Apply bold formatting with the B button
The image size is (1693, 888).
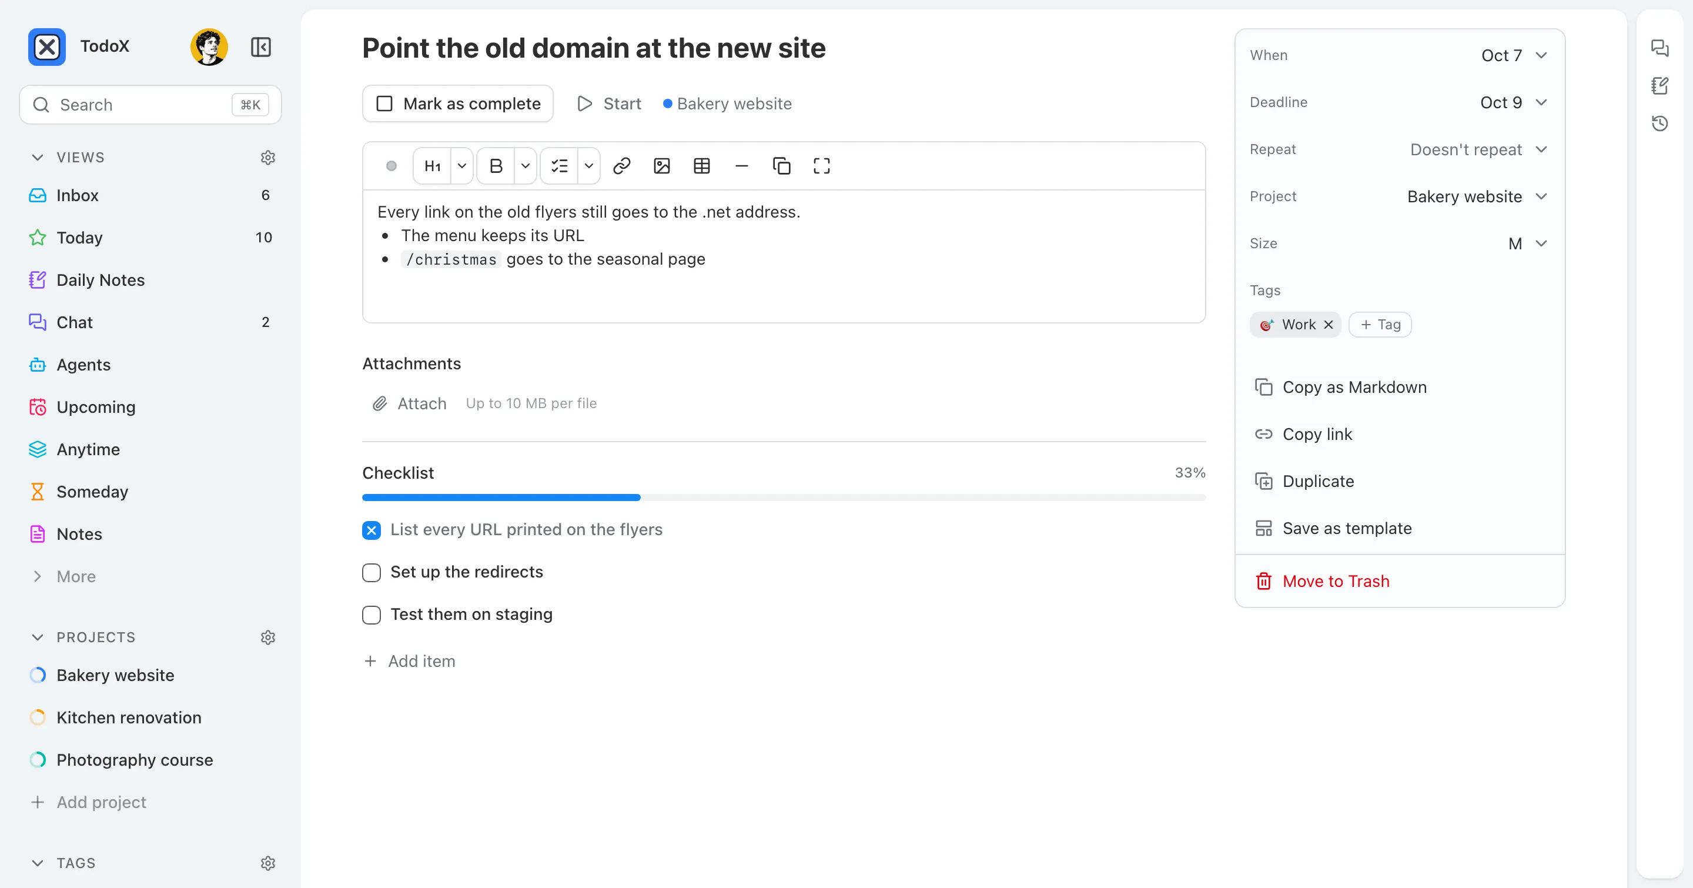click(496, 166)
